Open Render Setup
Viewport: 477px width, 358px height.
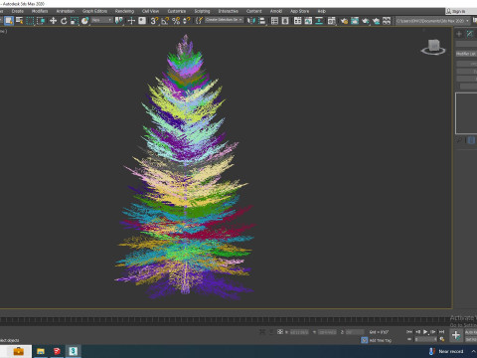tap(344, 21)
